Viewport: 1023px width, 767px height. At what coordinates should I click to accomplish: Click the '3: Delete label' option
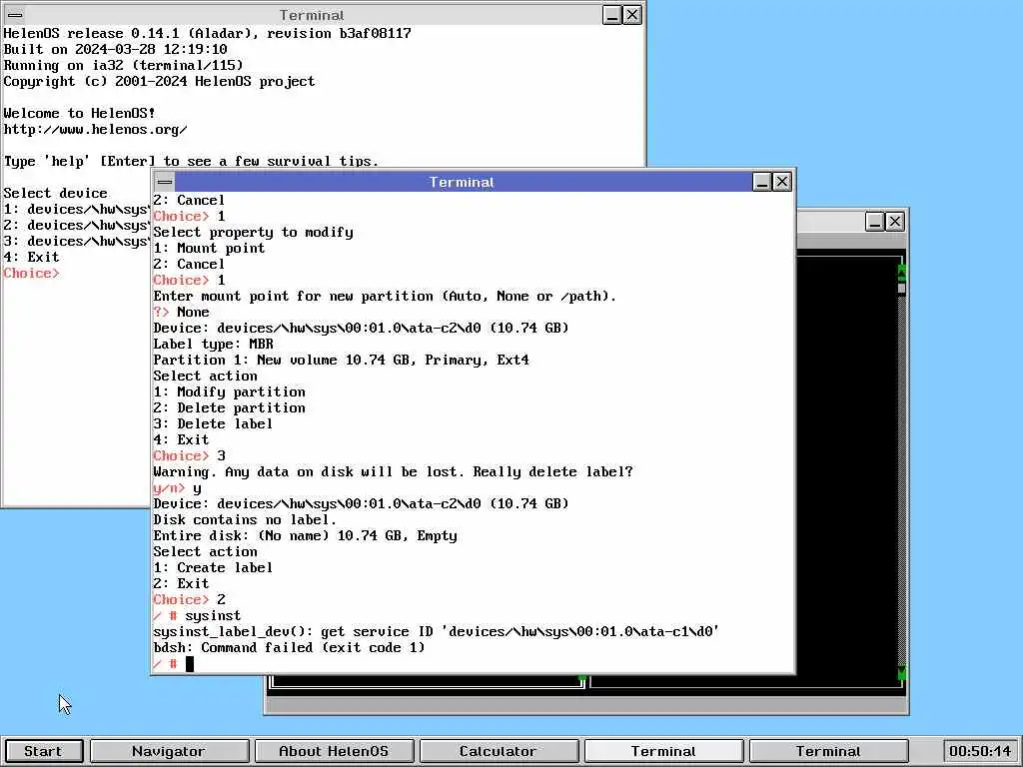pos(213,423)
